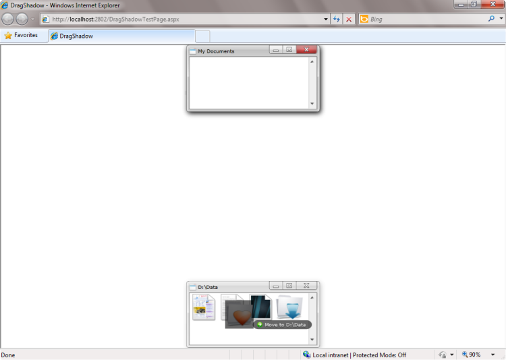This screenshot has height=360, width=506.
Task: Click the My Documents window title icon
Action: [x=193, y=51]
